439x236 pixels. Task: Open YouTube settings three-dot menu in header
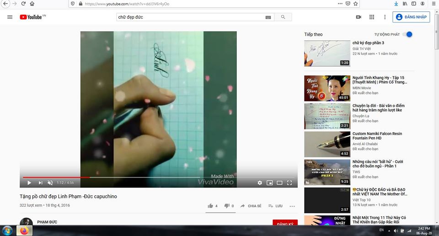click(x=385, y=17)
